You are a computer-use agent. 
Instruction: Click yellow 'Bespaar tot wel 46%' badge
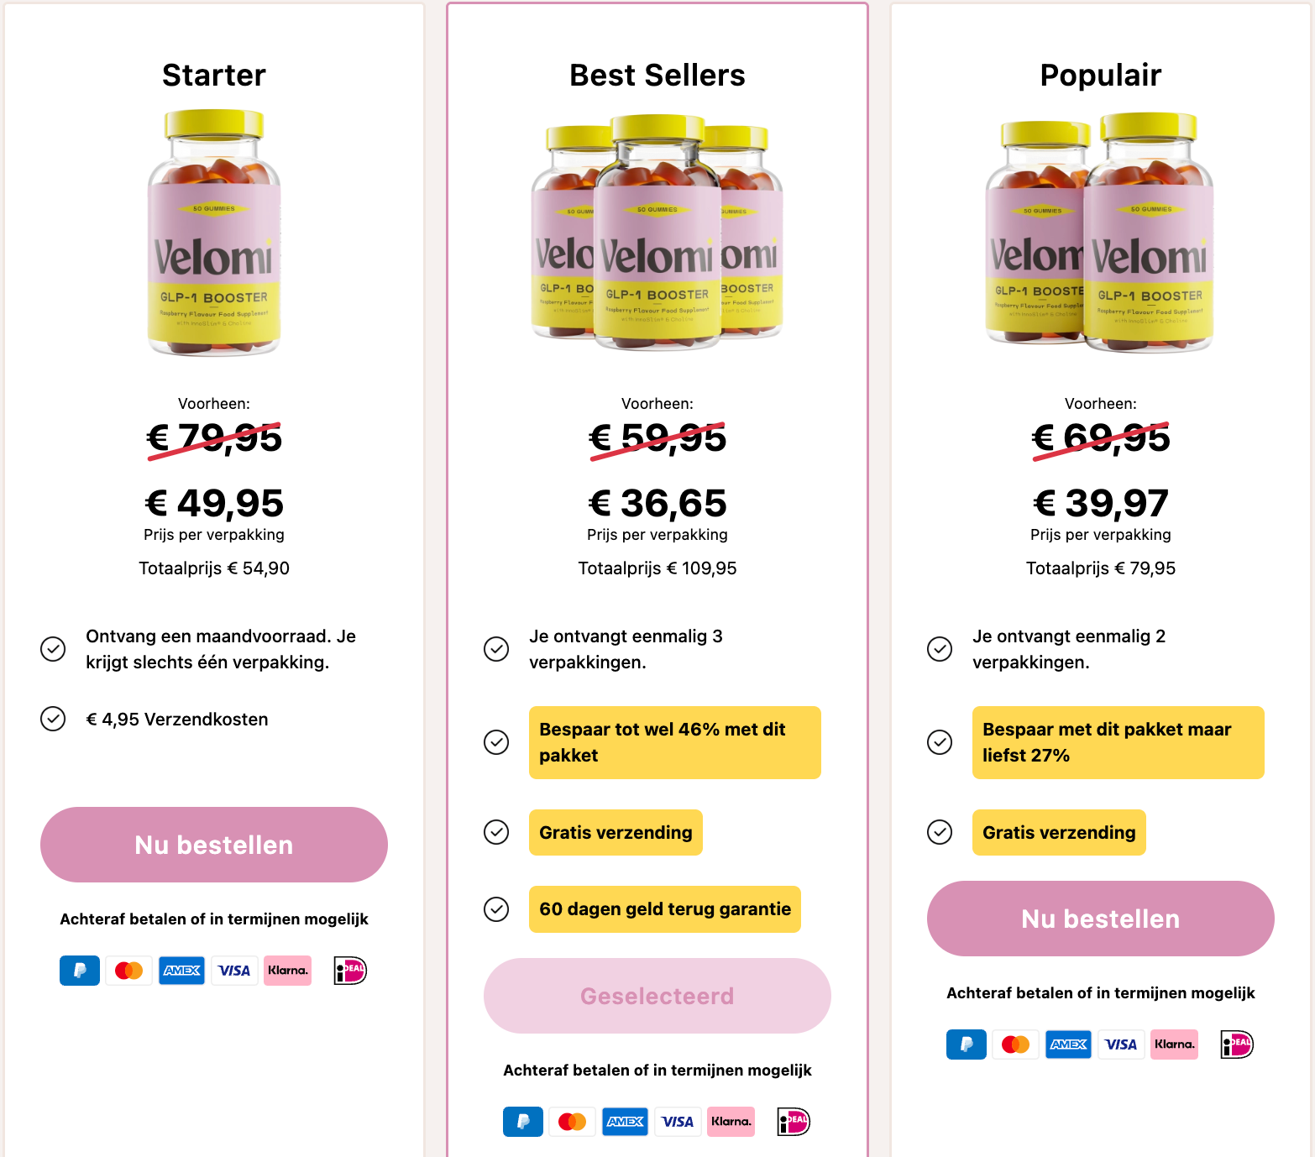674,742
